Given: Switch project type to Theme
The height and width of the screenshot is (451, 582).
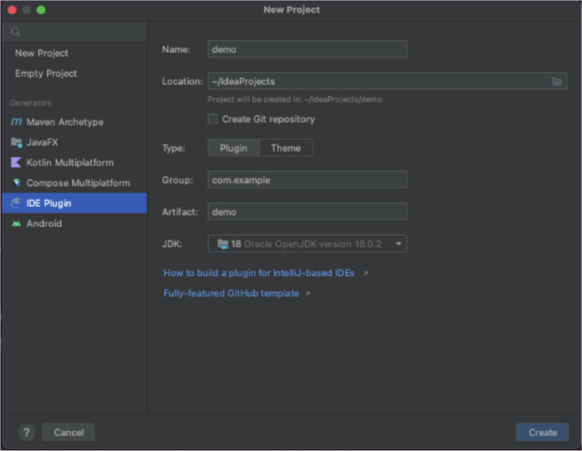Looking at the screenshot, I should click(x=286, y=148).
